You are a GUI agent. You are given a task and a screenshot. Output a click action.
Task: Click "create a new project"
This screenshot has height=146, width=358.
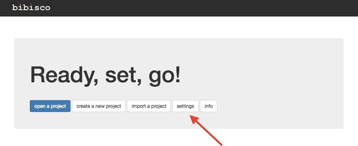[99, 106]
